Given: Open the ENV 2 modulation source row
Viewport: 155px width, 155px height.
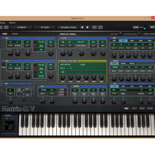Looking at the screenshot, I should 82,68.
